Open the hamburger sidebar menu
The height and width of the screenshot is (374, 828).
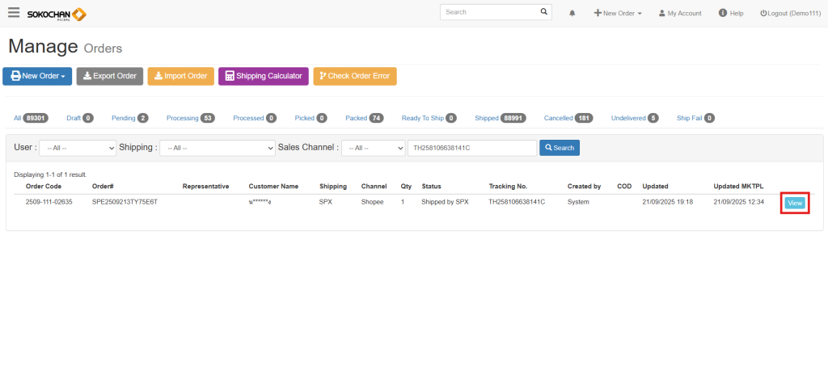14,13
